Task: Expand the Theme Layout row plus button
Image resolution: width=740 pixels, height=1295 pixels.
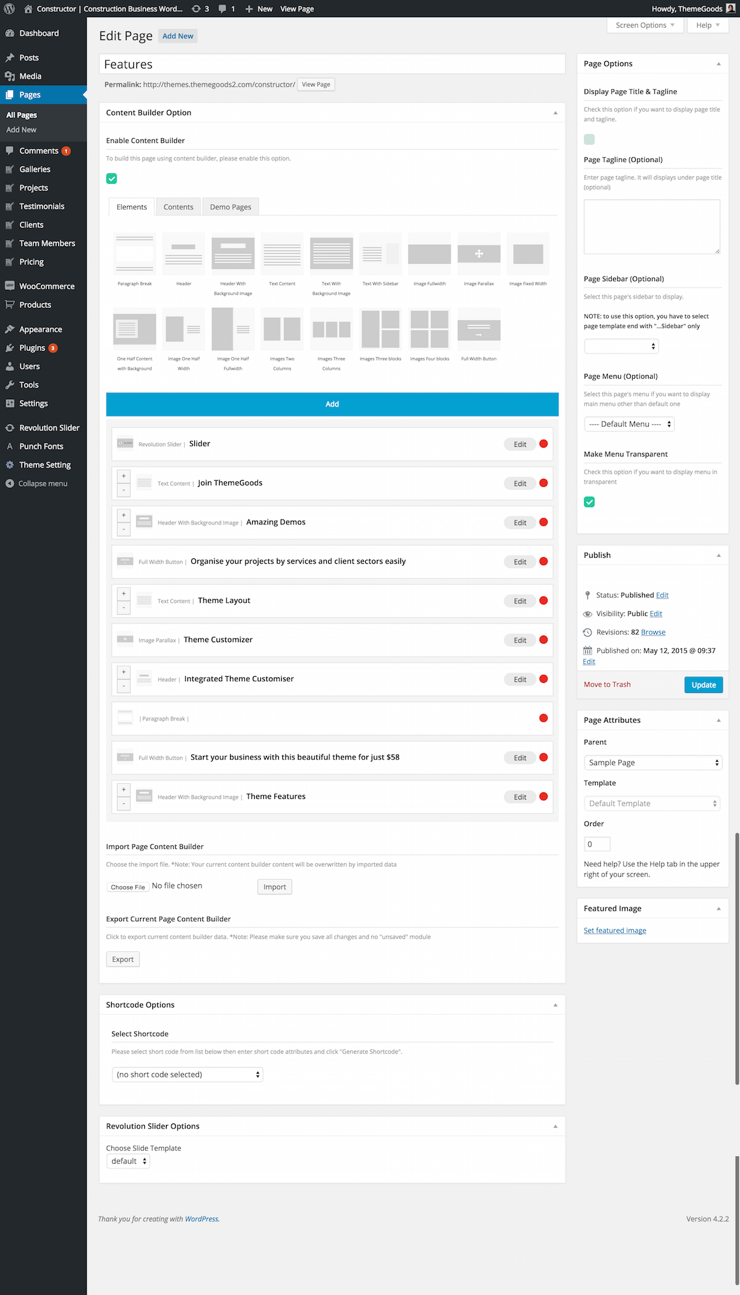Action: 124,594
